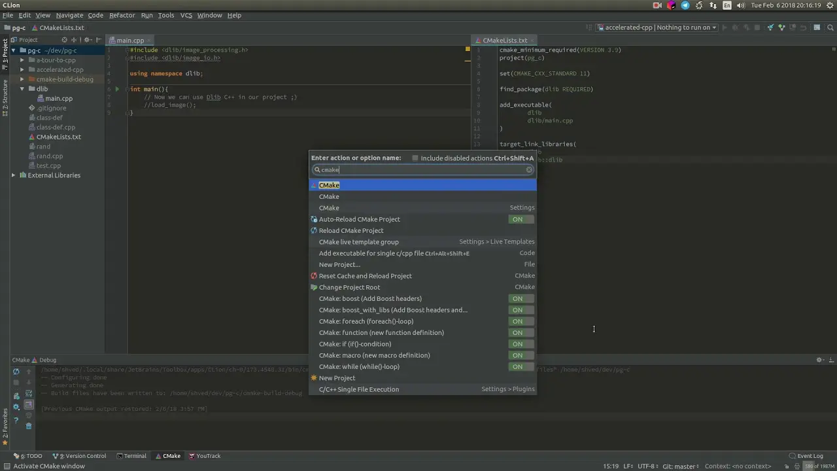The height and width of the screenshot is (471, 837).
Task: Click the collapse-all icon in Project panel header
Action: point(75,40)
